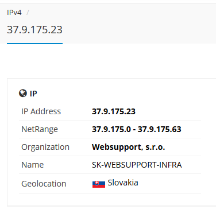
Task: Click the Organization row label
Action: [45, 147]
